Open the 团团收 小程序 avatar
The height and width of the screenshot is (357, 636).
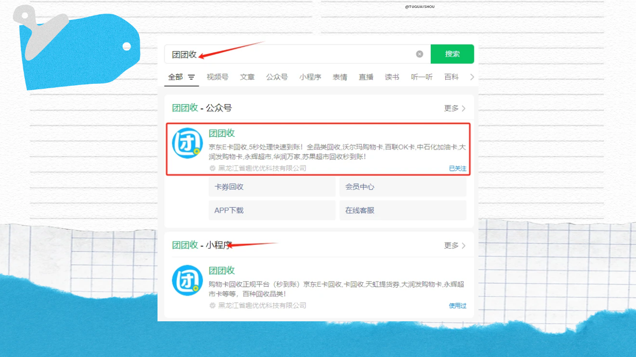[x=187, y=281]
